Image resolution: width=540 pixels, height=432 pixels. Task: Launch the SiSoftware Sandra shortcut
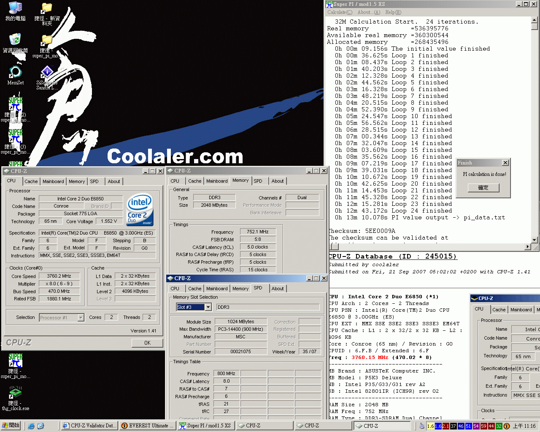[x=47, y=78]
